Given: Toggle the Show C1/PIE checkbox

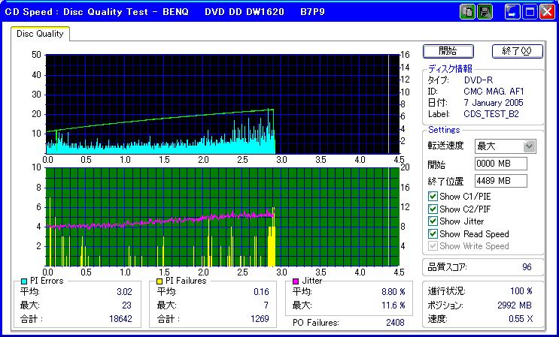Looking at the screenshot, I should (433, 196).
